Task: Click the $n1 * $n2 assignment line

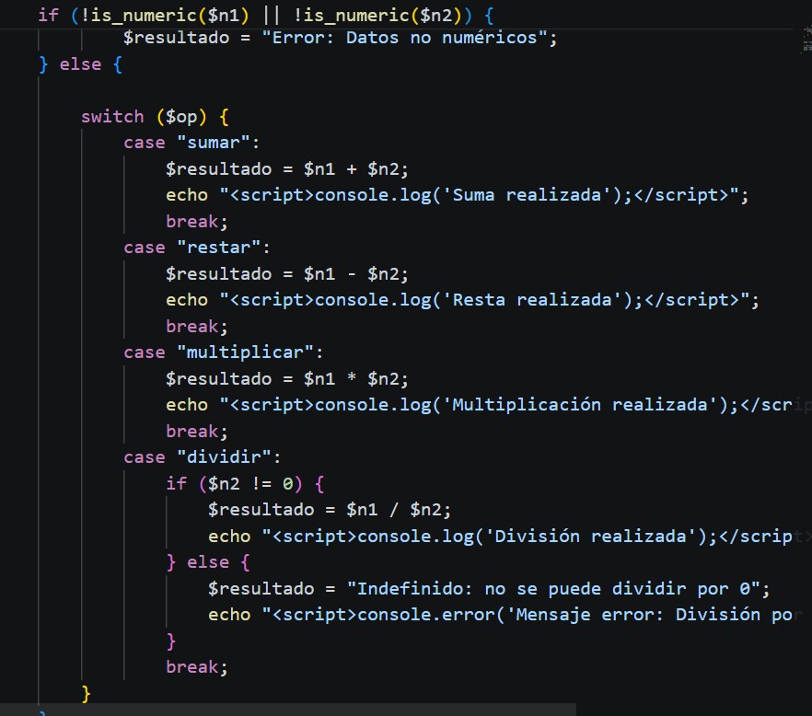Action: pyautogui.click(x=287, y=379)
